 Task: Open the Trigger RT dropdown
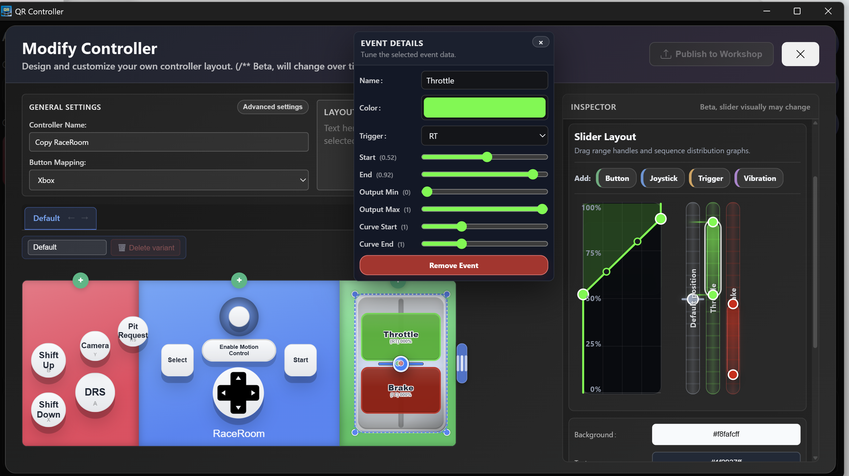click(485, 136)
